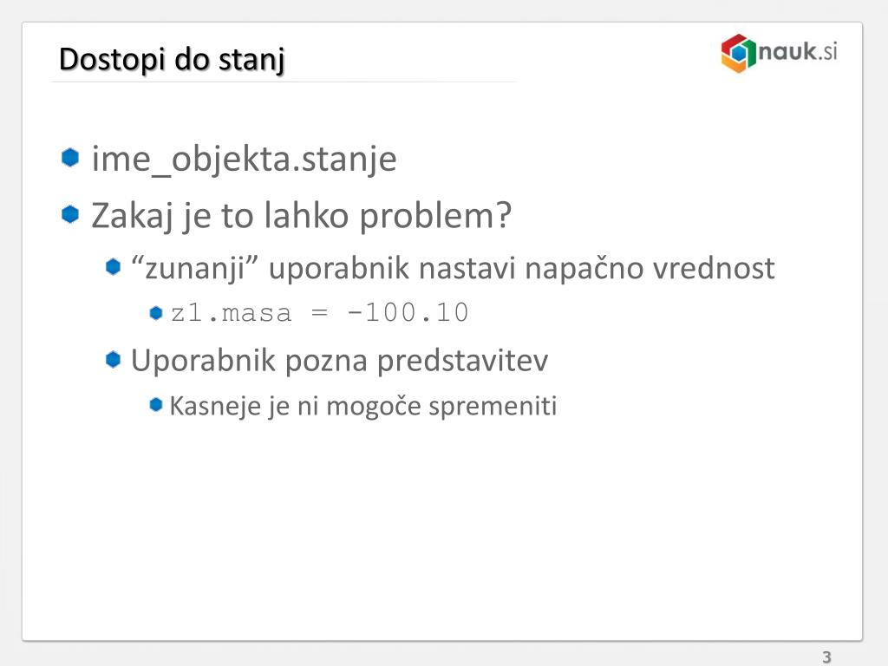
Task: Click the 'Uporabnik pozna predstavitev' text
Action: (339, 360)
